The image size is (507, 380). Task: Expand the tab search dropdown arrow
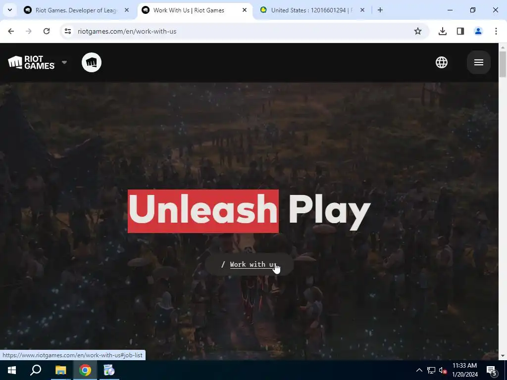click(10, 10)
